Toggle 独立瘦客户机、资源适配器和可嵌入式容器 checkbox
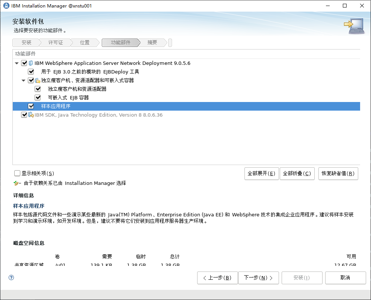The width and height of the screenshot is (371, 300). 31,80
